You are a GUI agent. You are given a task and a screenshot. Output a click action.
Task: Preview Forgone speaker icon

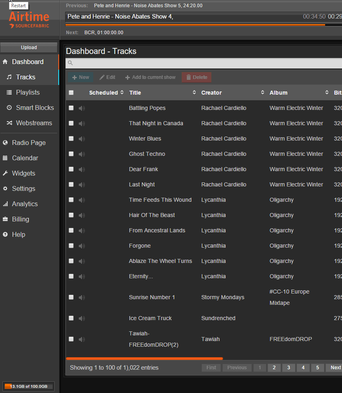(x=82, y=246)
